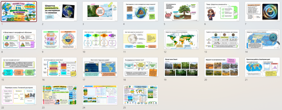The height and width of the screenshot is (110, 282).
Task: Select slide 25 summary poster thumbnail
Action: click(x=141, y=95)
